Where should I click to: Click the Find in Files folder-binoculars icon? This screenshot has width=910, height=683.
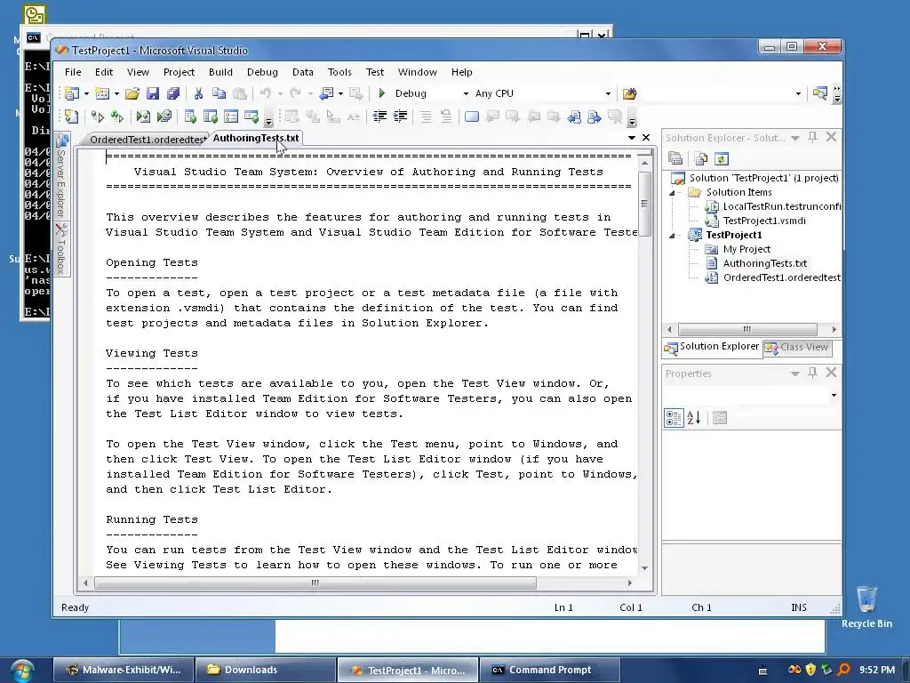[x=630, y=93]
